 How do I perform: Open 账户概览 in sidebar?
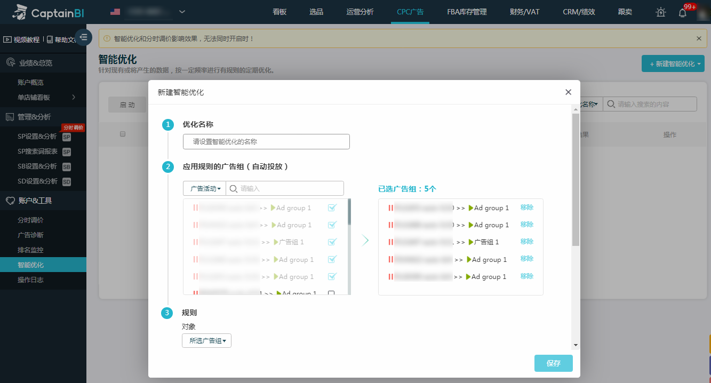tap(30, 82)
